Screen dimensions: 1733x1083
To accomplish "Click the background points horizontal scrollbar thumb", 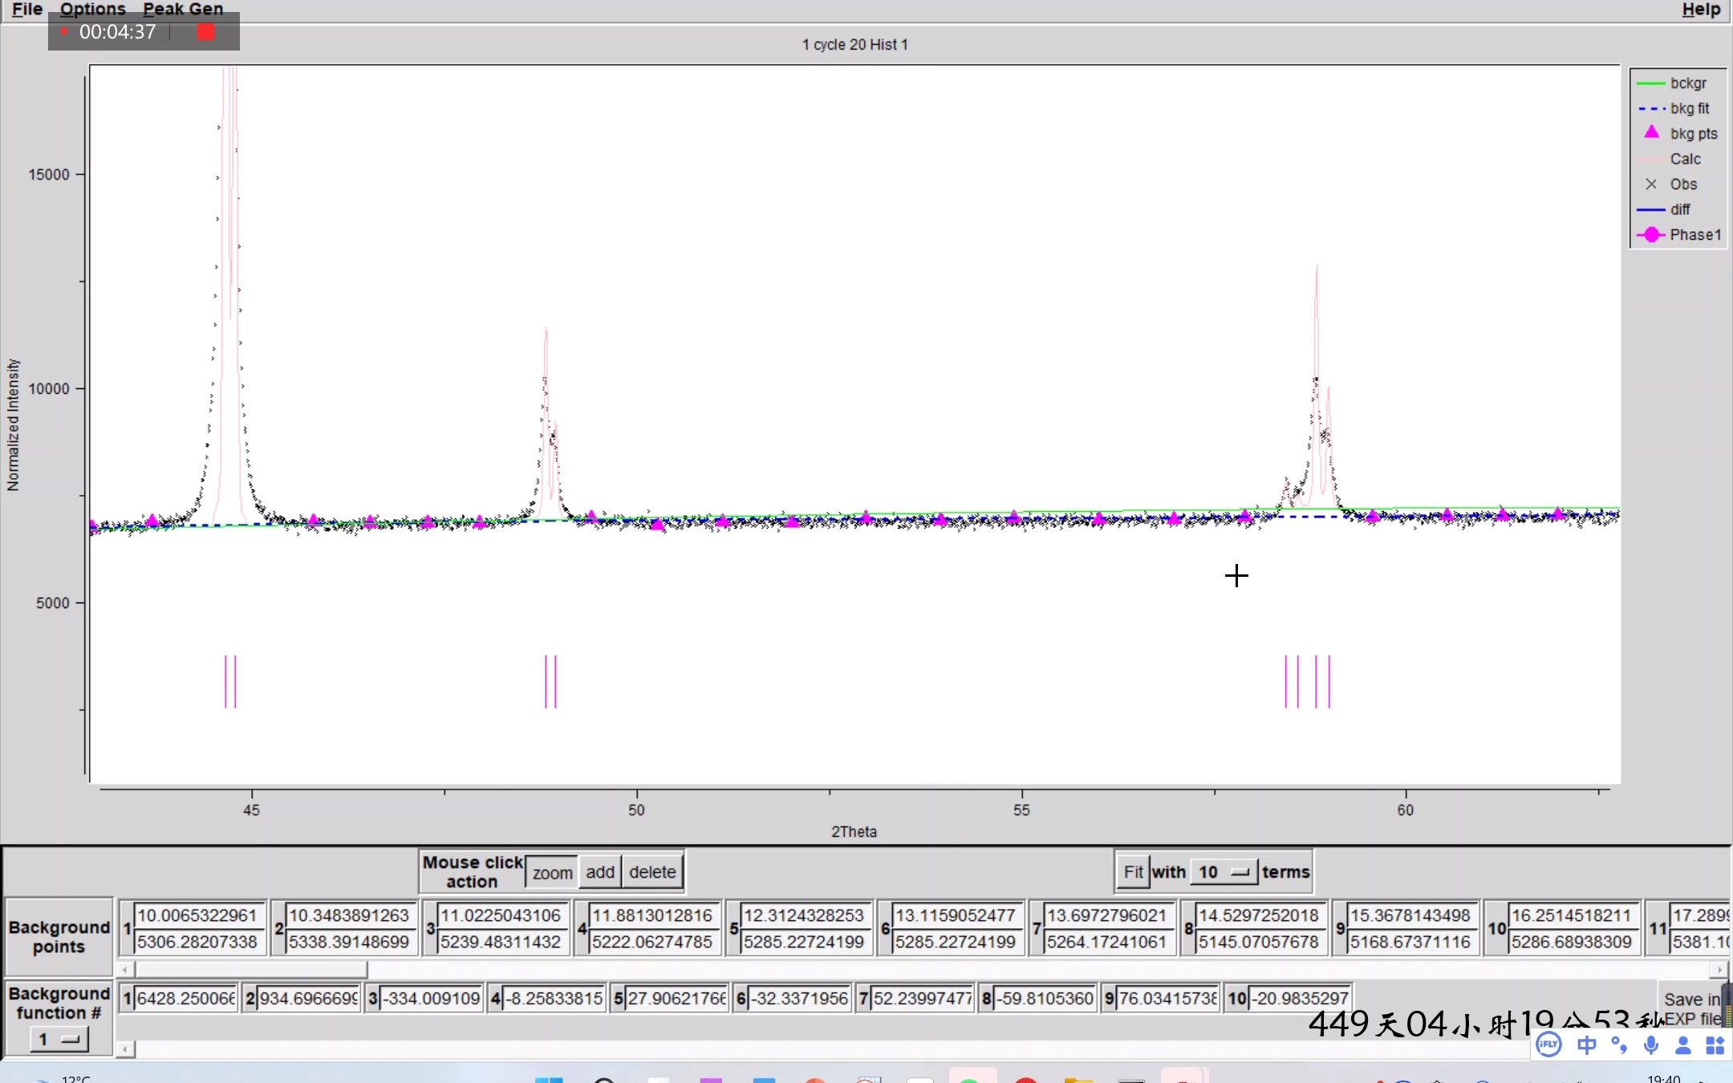I will pyautogui.click(x=250, y=970).
